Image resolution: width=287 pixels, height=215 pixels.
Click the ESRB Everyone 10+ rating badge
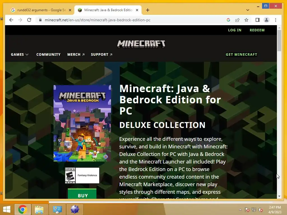[x=70, y=176]
